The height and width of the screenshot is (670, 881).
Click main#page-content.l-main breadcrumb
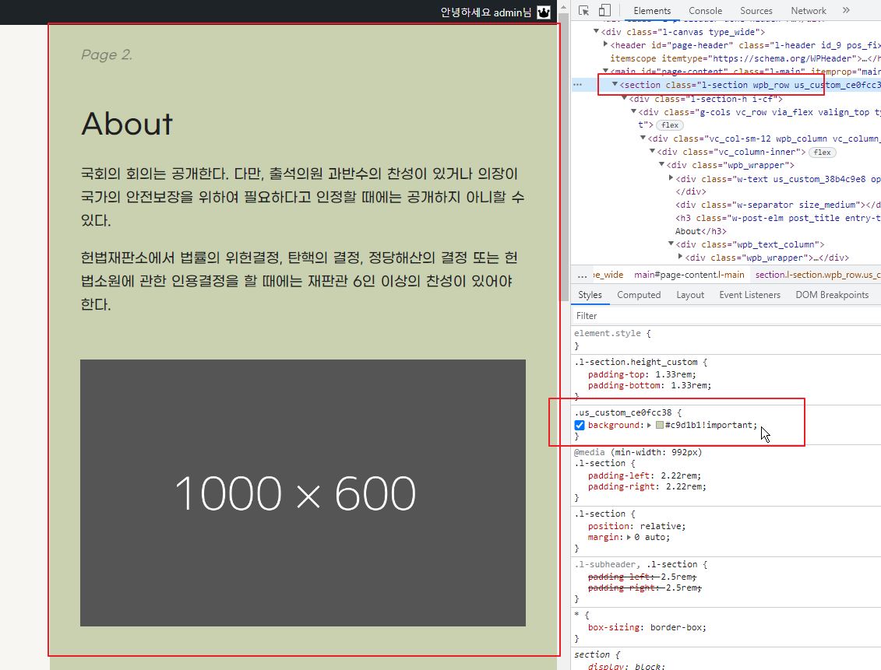click(x=689, y=275)
